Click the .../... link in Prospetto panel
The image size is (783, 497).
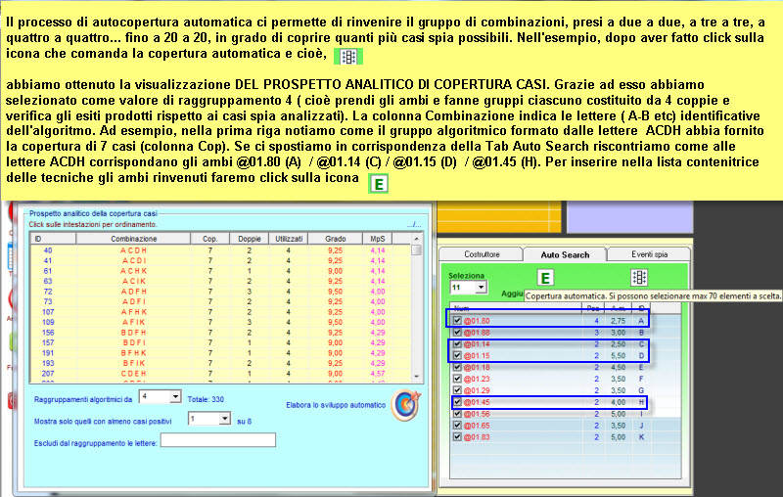(x=414, y=225)
